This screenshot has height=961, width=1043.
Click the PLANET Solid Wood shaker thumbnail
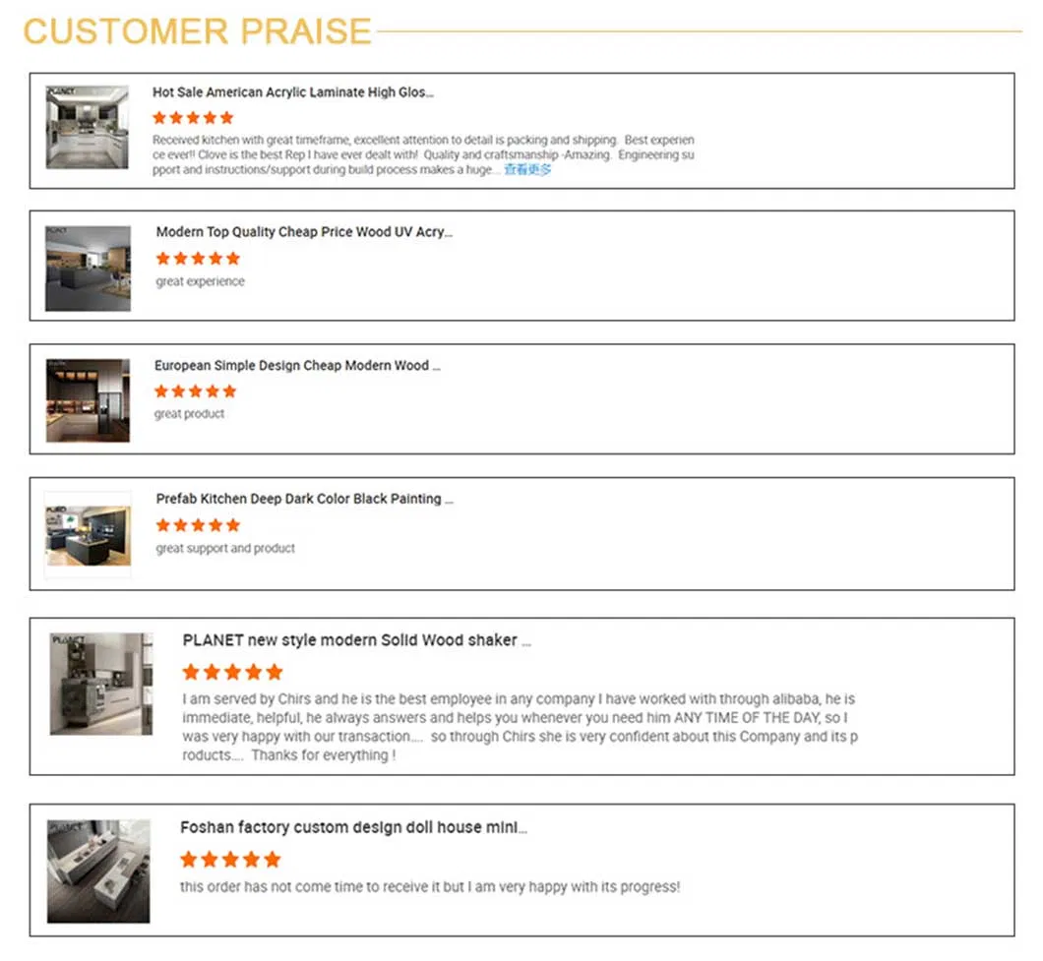click(101, 683)
